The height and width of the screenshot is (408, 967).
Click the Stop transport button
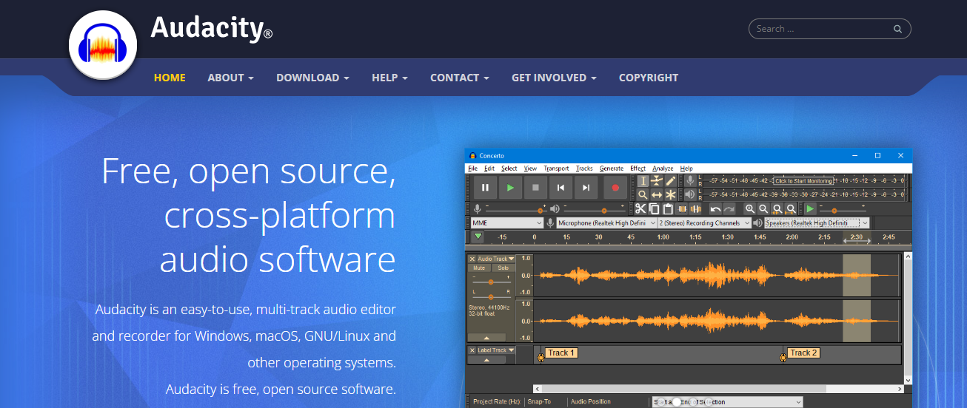point(535,188)
